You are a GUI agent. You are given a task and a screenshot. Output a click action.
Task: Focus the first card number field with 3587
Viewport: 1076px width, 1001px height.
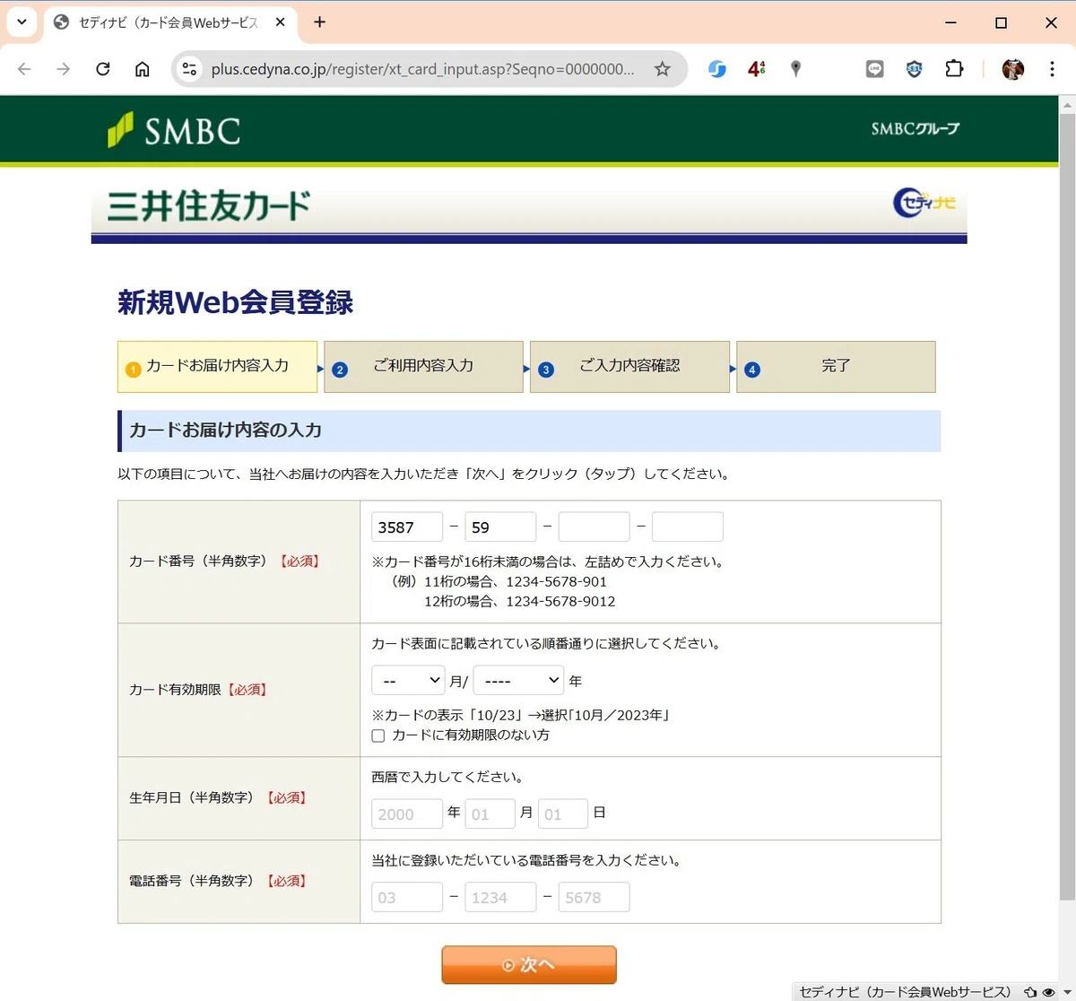tap(407, 527)
